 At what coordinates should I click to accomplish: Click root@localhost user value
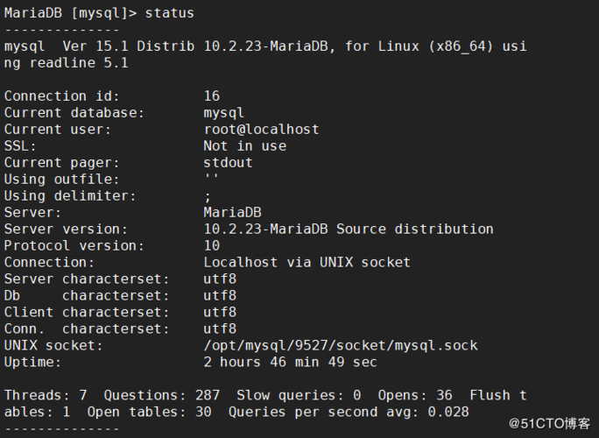pyautogui.click(x=261, y=129)
